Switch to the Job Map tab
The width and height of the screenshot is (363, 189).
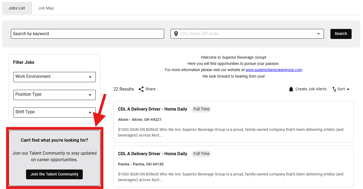pos(46,8)
